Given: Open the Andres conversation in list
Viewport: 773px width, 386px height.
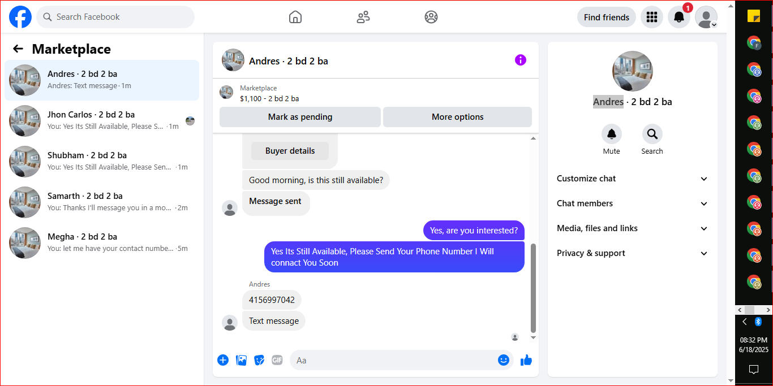Looking at the screenshot, I should [102, 80].
